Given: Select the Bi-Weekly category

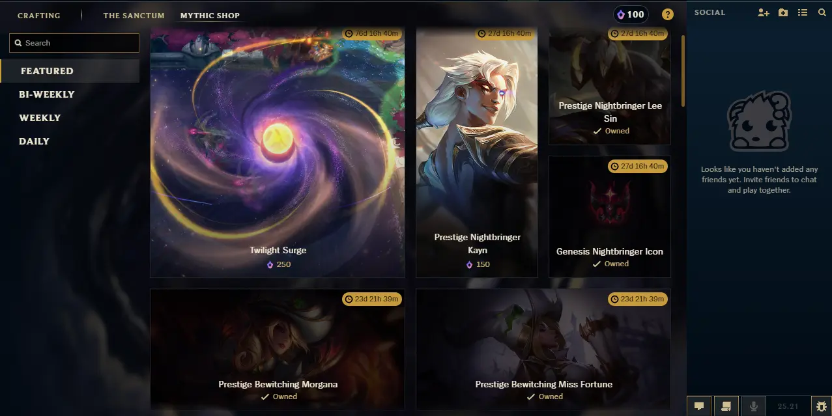Looking at the screenshot, I should [x=47, y=94].
